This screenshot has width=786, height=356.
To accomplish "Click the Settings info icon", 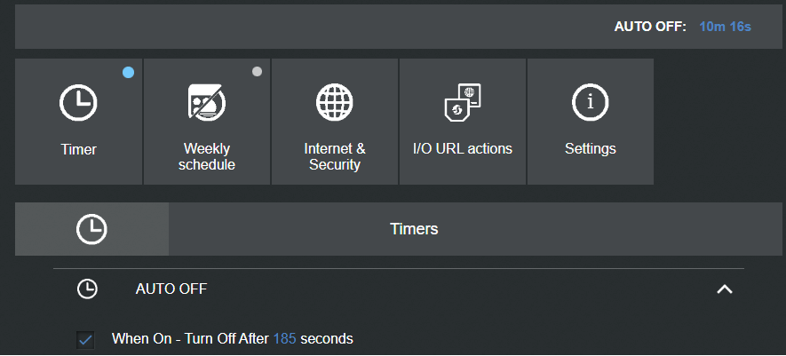I will click(x=590, y=102).
